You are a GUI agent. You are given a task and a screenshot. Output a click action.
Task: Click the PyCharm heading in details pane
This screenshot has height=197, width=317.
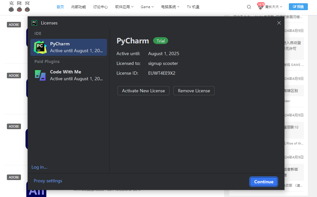click(133, 41)
